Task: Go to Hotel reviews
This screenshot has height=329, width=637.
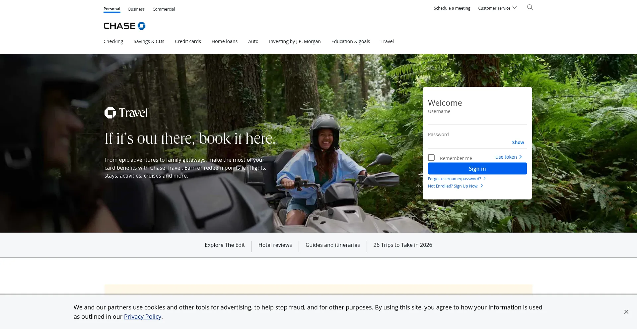Action: point(275,245)
